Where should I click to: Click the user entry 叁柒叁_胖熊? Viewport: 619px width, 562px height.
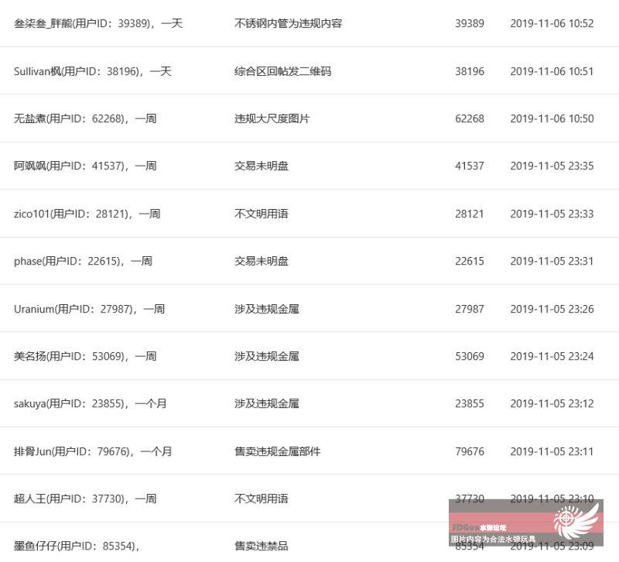coord(98,24)
